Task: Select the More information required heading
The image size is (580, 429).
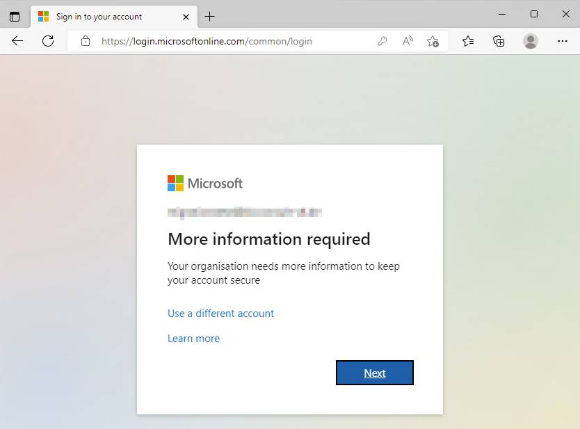Action: 269,239
